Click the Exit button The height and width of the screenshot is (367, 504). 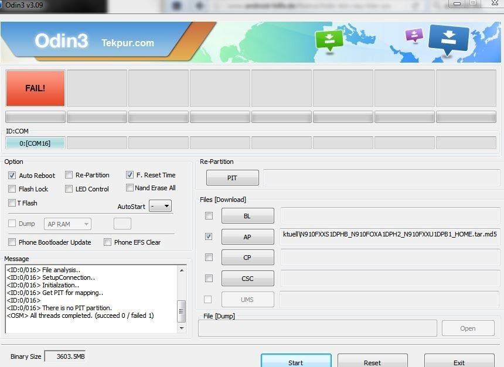459,361
